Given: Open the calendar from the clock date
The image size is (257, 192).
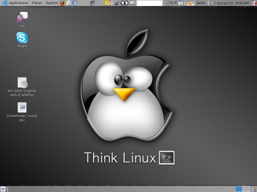Looking at the screenshot, I should (x=233, y=3).
